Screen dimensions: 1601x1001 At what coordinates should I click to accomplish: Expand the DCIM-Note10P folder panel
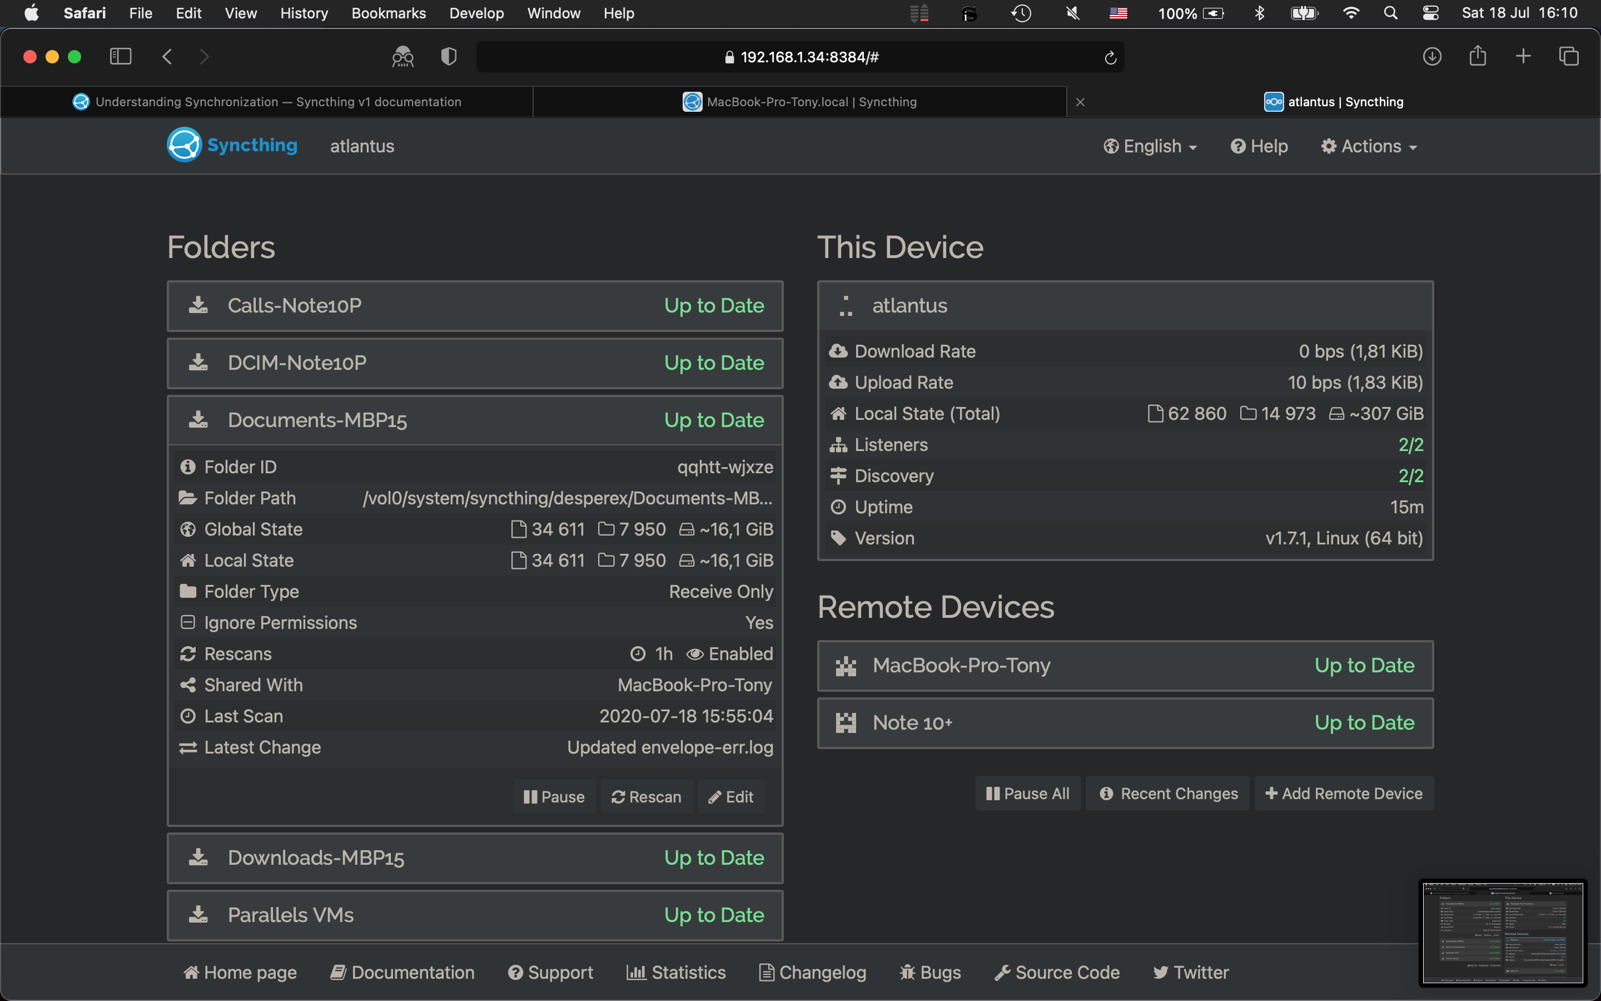475,364
